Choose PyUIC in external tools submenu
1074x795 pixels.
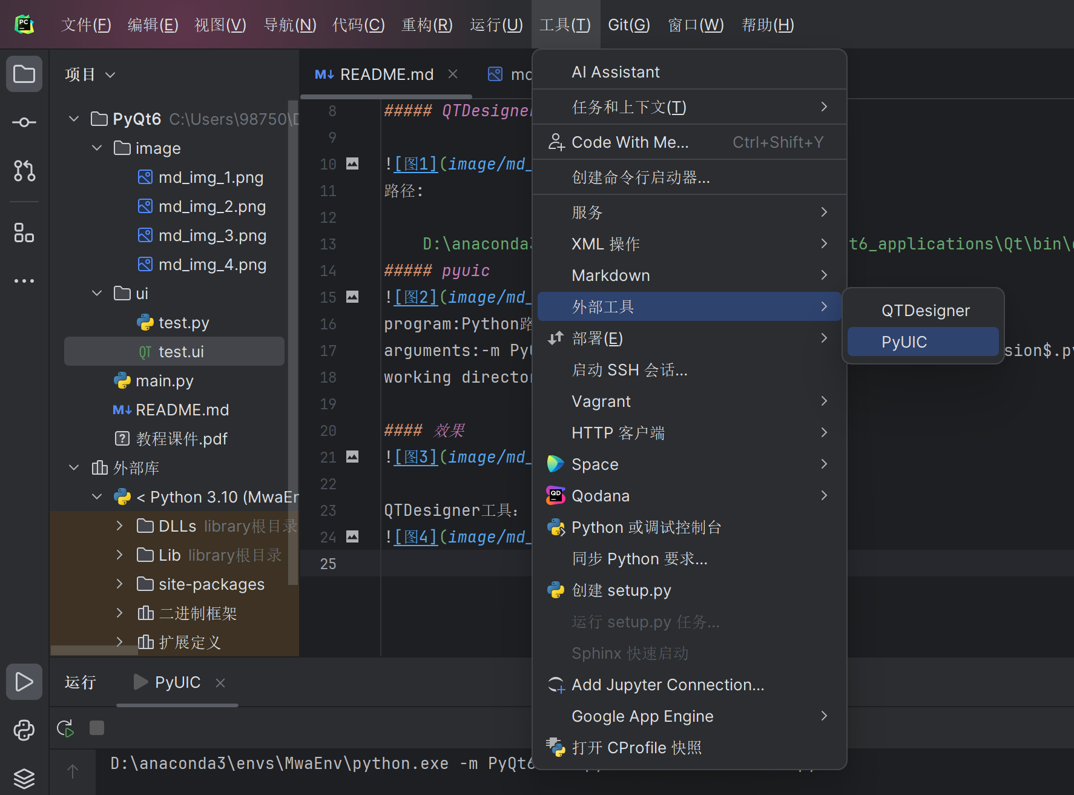[x=923, y=342]
